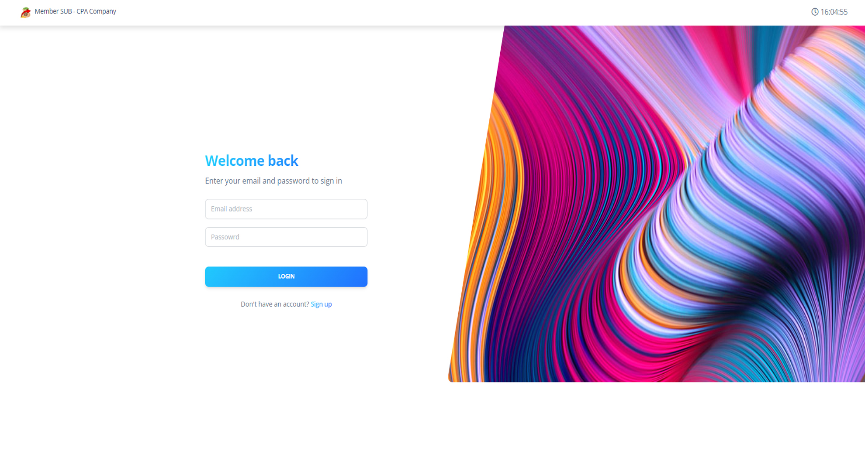Screen dimensions: 865x471
Task: Click the word "Welcome" in the heading
Action: coord(235,160)
